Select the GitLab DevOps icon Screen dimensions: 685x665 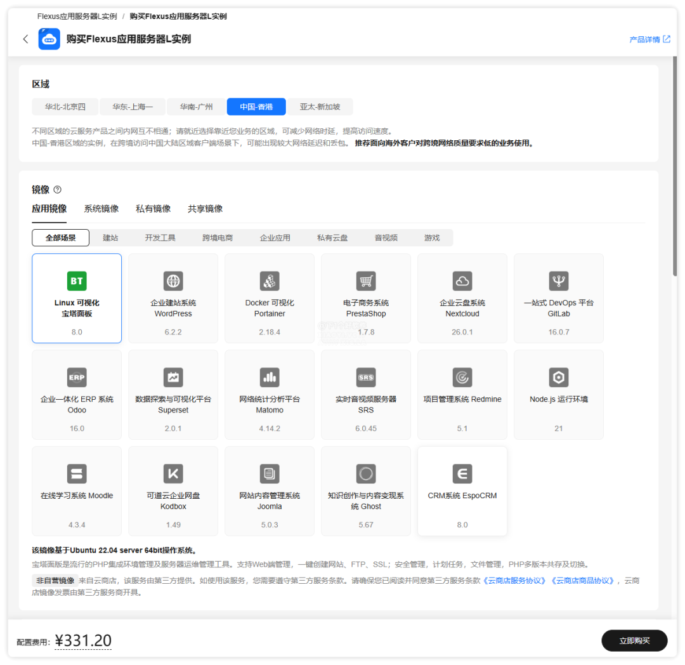pyautogui.click(x=559, y=281)
